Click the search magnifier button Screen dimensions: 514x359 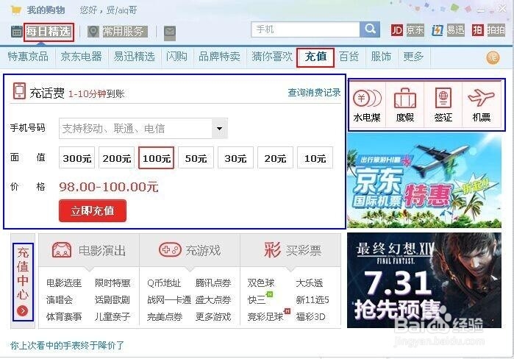[370, 29]
